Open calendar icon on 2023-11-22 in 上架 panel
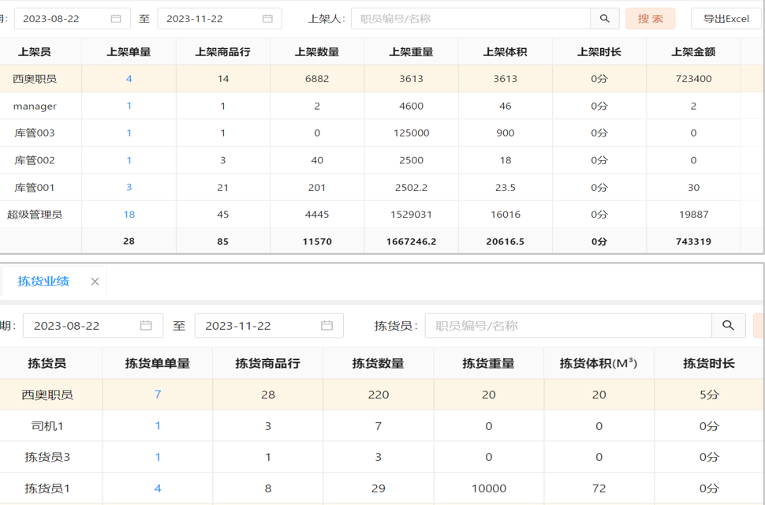 click(267, 18)
